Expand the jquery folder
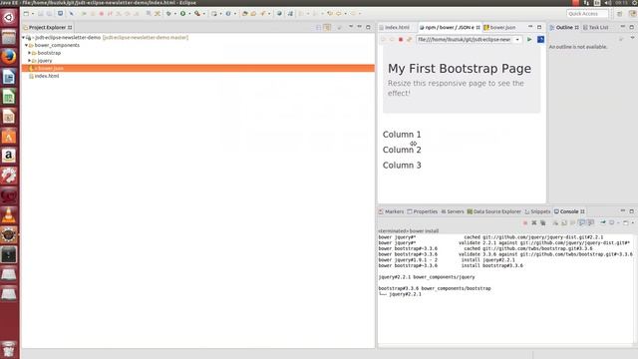 click(x=29, y=61)
